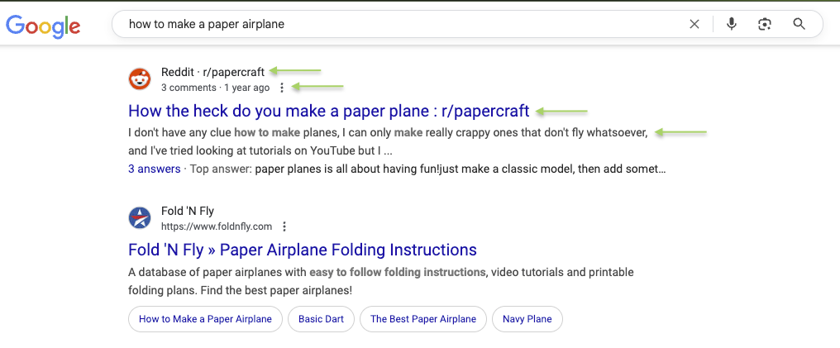840x348 pixels.
Task: Open the three-dot menu on the Reddit result
Action: tap(282, 88)
